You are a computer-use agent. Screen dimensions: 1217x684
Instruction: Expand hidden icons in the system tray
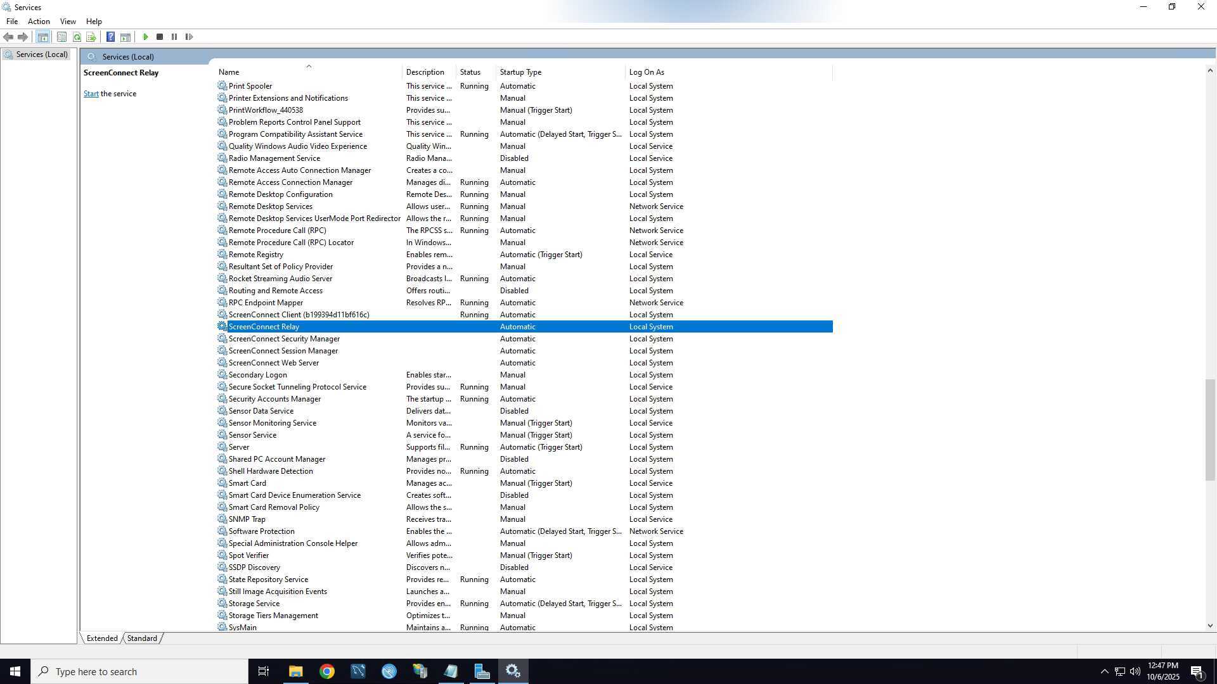(x=1104, y=671)
